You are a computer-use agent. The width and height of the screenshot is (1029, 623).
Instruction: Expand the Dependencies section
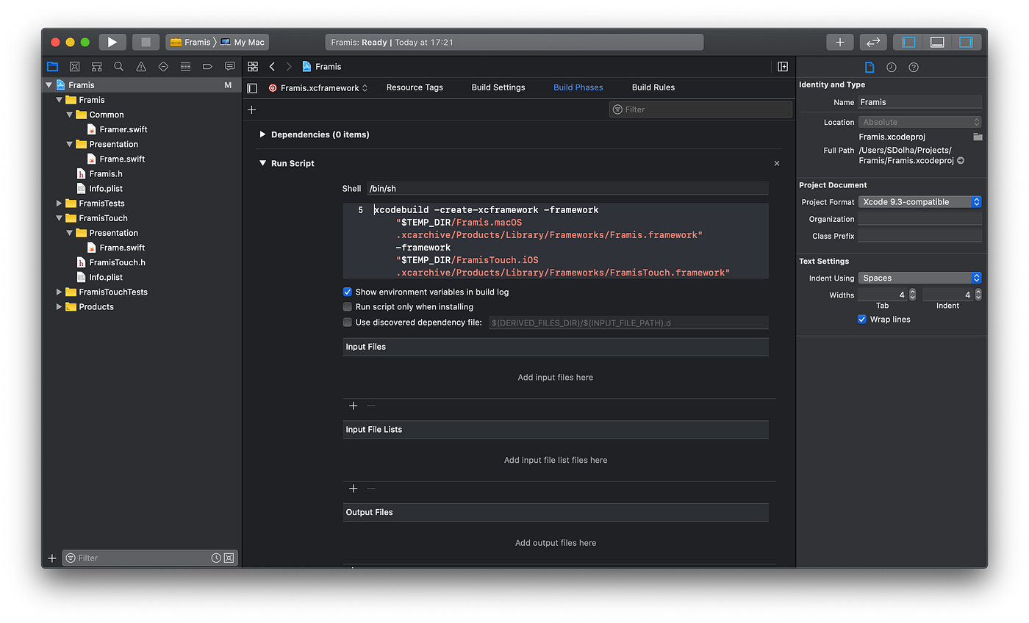tap(262, 134)
